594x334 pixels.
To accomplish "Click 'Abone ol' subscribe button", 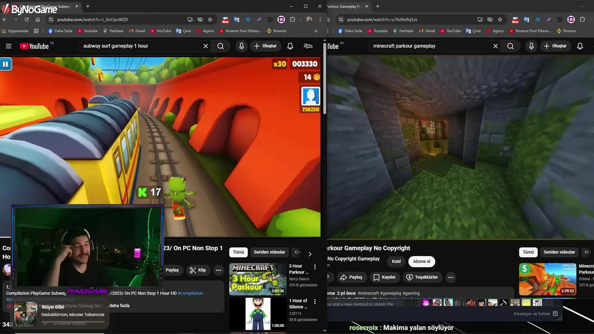I will coord(422,261).
